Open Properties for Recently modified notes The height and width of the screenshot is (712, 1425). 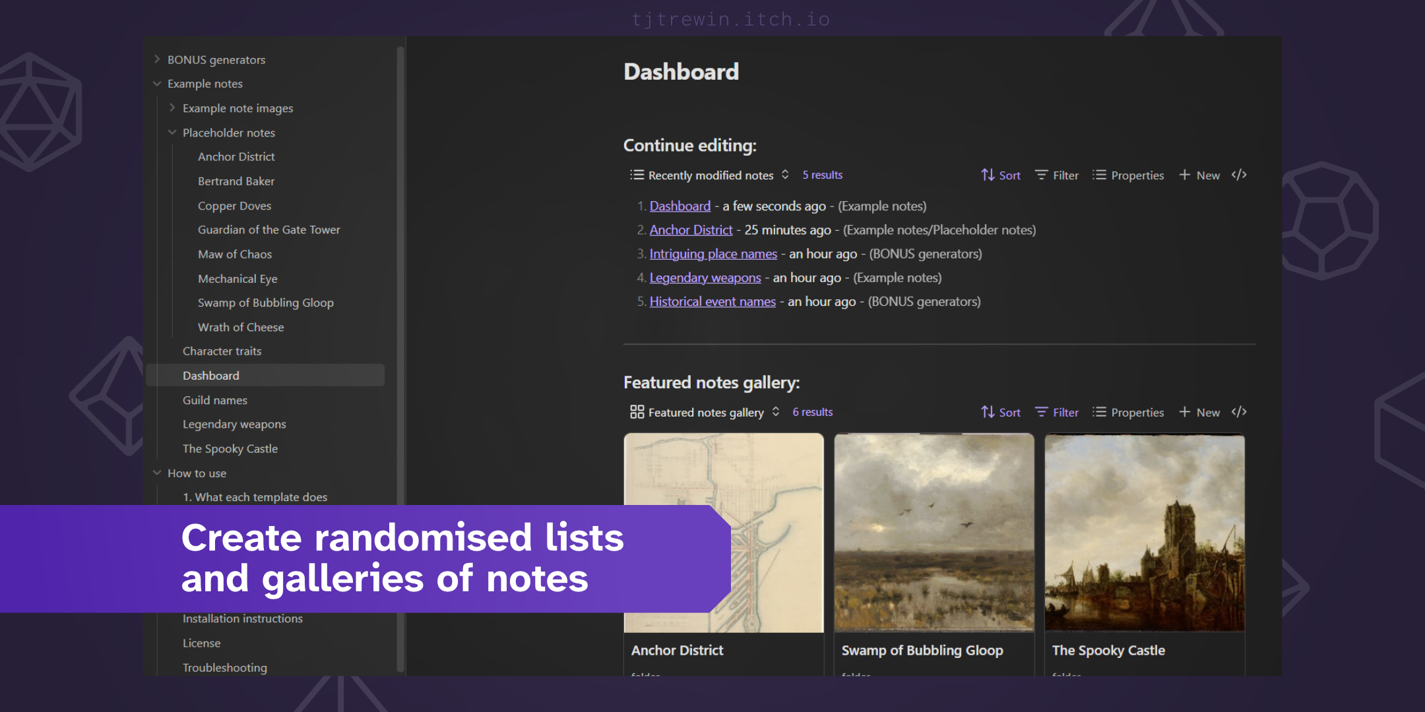[x=1127, y=175]
